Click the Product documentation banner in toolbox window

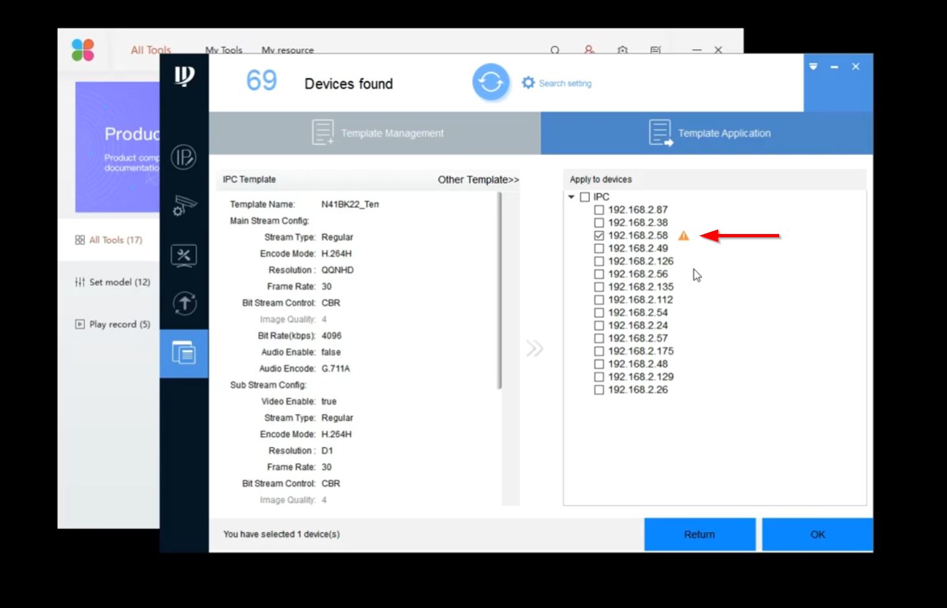click(x=117, y=147)
